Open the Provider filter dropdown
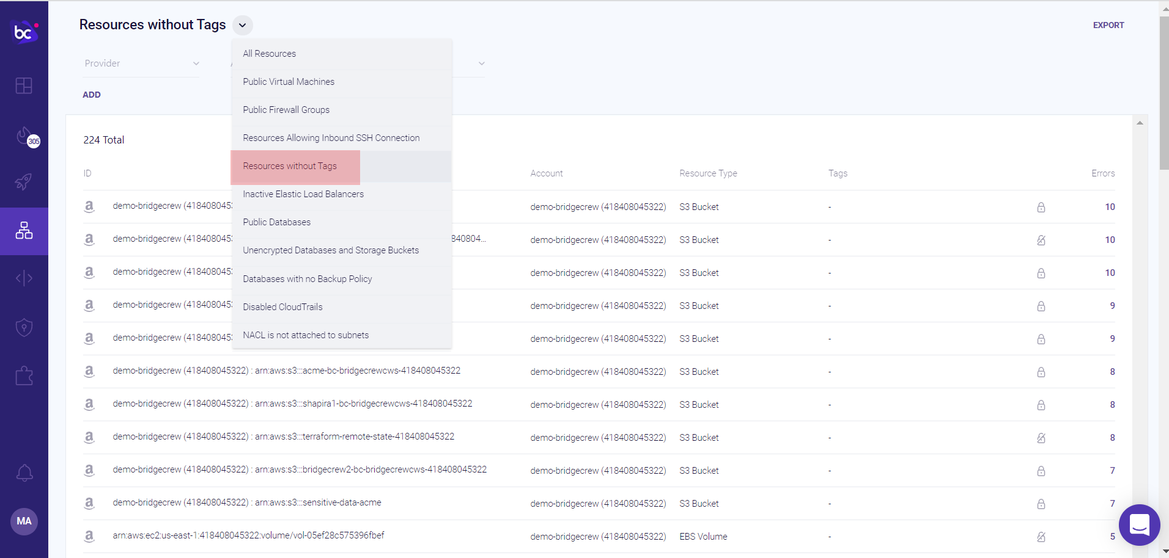 pos(142,63)
